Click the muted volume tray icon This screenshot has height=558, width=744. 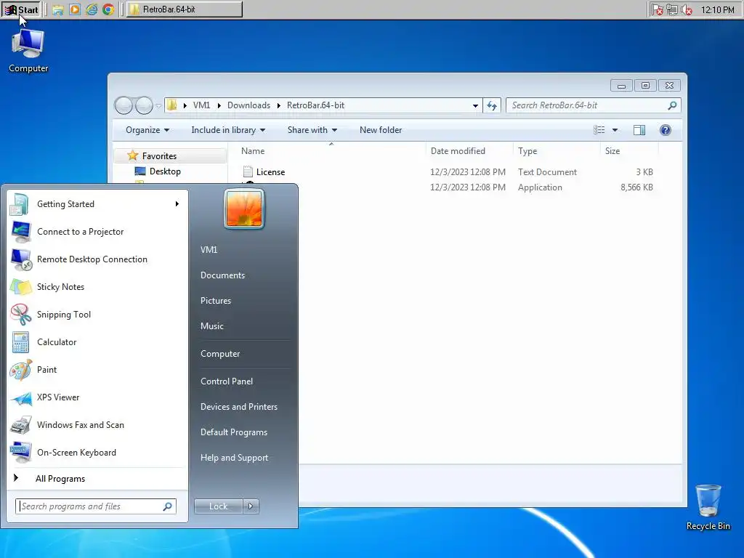[686, 9]
